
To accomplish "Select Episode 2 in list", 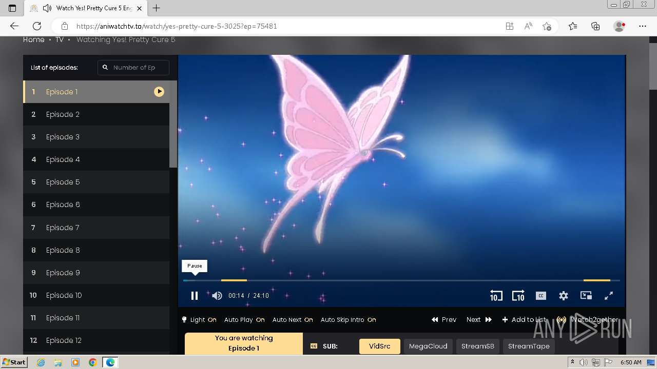I will [x=96, y=114].
